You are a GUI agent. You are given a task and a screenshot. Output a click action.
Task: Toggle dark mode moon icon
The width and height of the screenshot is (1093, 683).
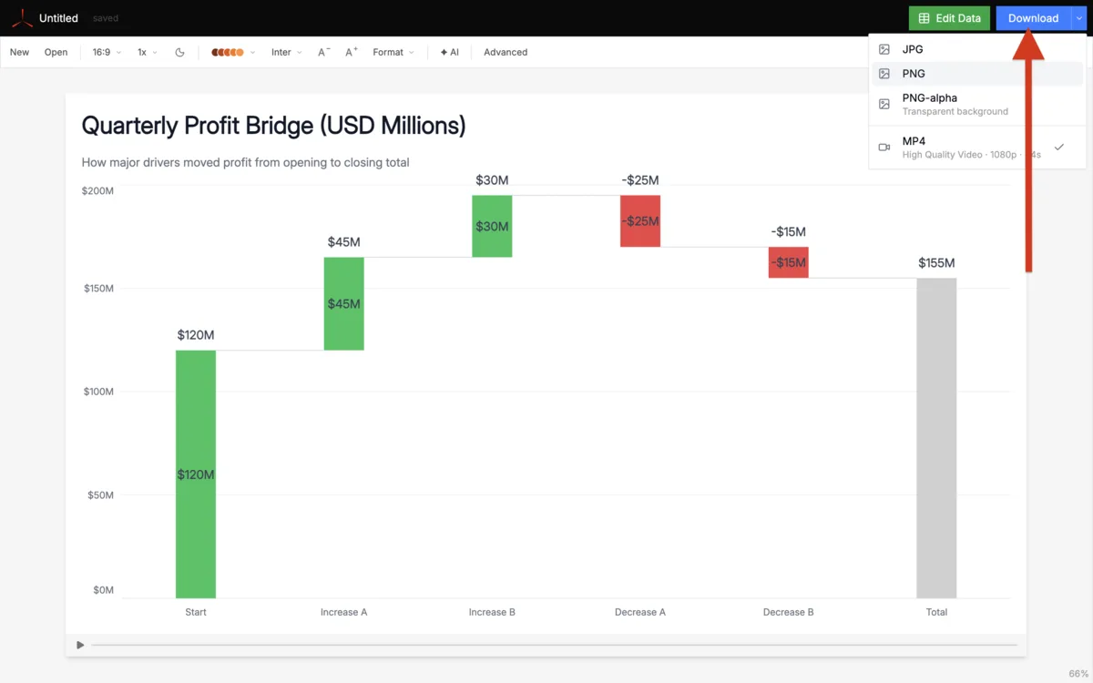point(179,52)
